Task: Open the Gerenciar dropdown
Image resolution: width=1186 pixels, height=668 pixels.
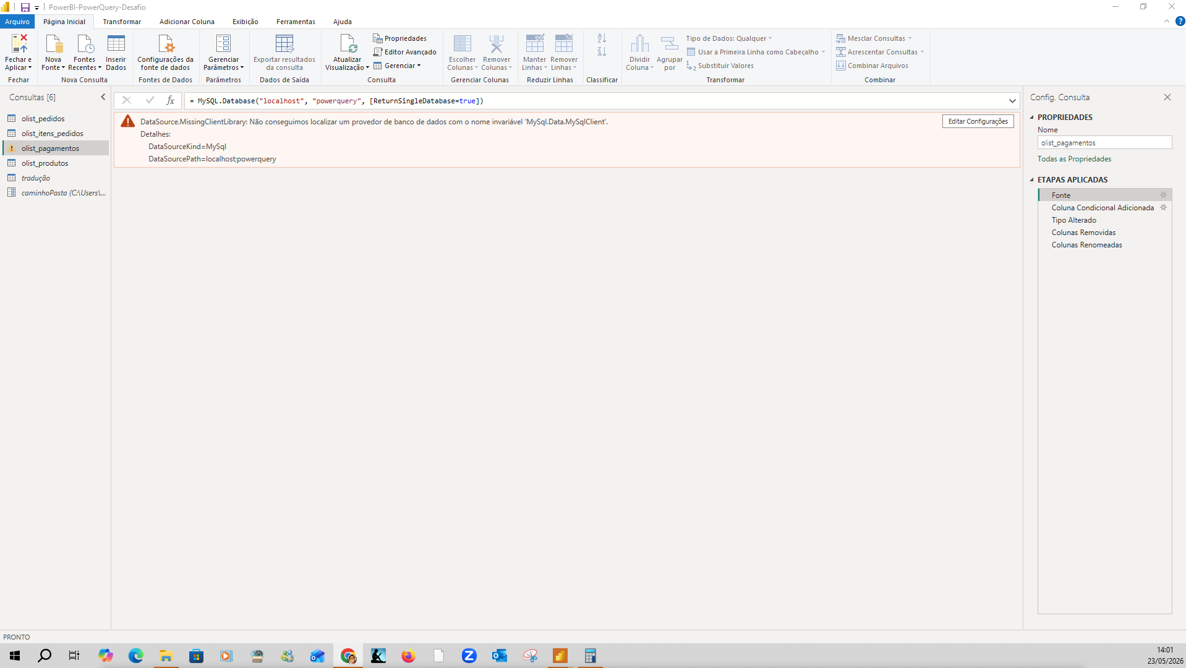Action: [x=397, y=66]
